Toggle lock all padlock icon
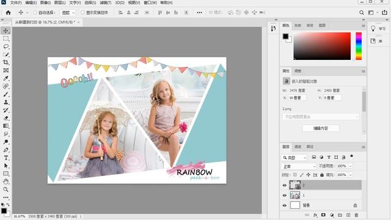Screen dimensions: 391x220 coord(322,175)
